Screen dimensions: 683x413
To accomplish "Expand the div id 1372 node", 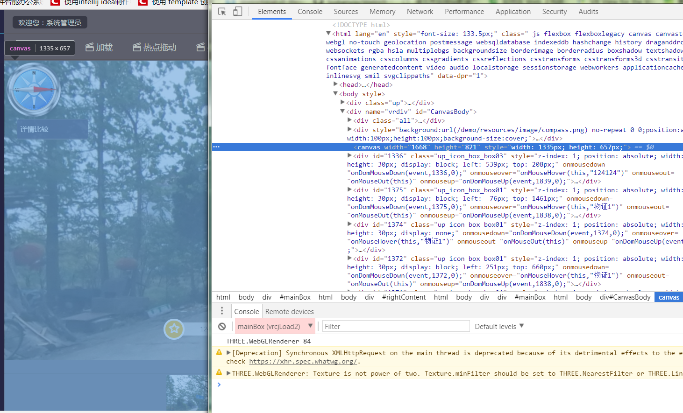I will coord(349,259).
